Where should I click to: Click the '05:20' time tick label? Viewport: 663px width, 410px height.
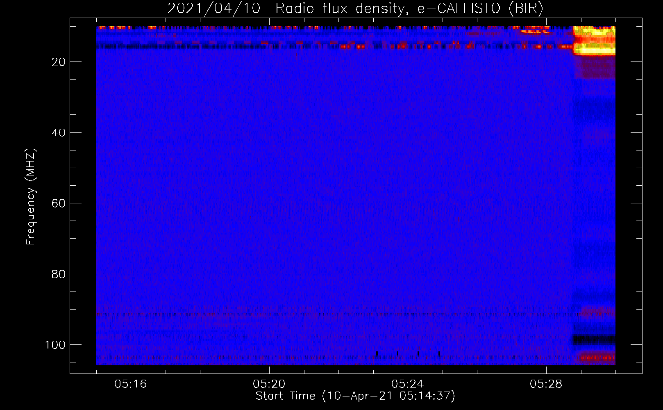click(269, 384)
